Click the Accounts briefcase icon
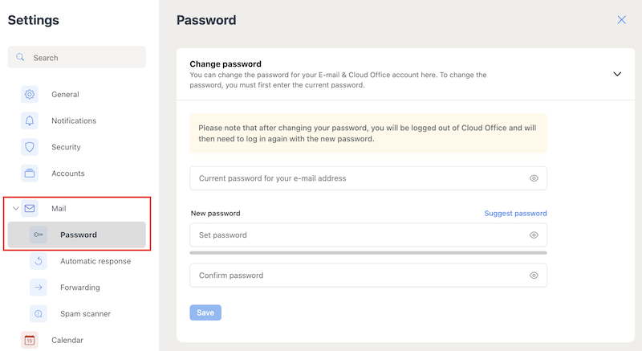642x351 pixels. pyautogui.click(x=30, y=173)
